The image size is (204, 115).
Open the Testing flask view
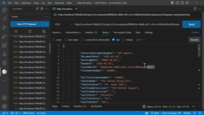click(4, 54)
